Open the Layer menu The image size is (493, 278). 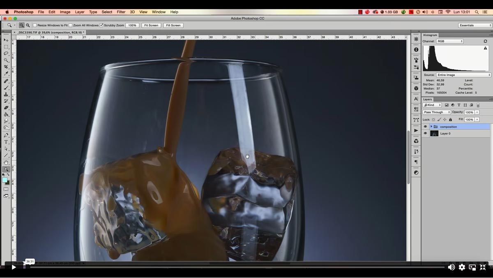[x=80, y=12]
